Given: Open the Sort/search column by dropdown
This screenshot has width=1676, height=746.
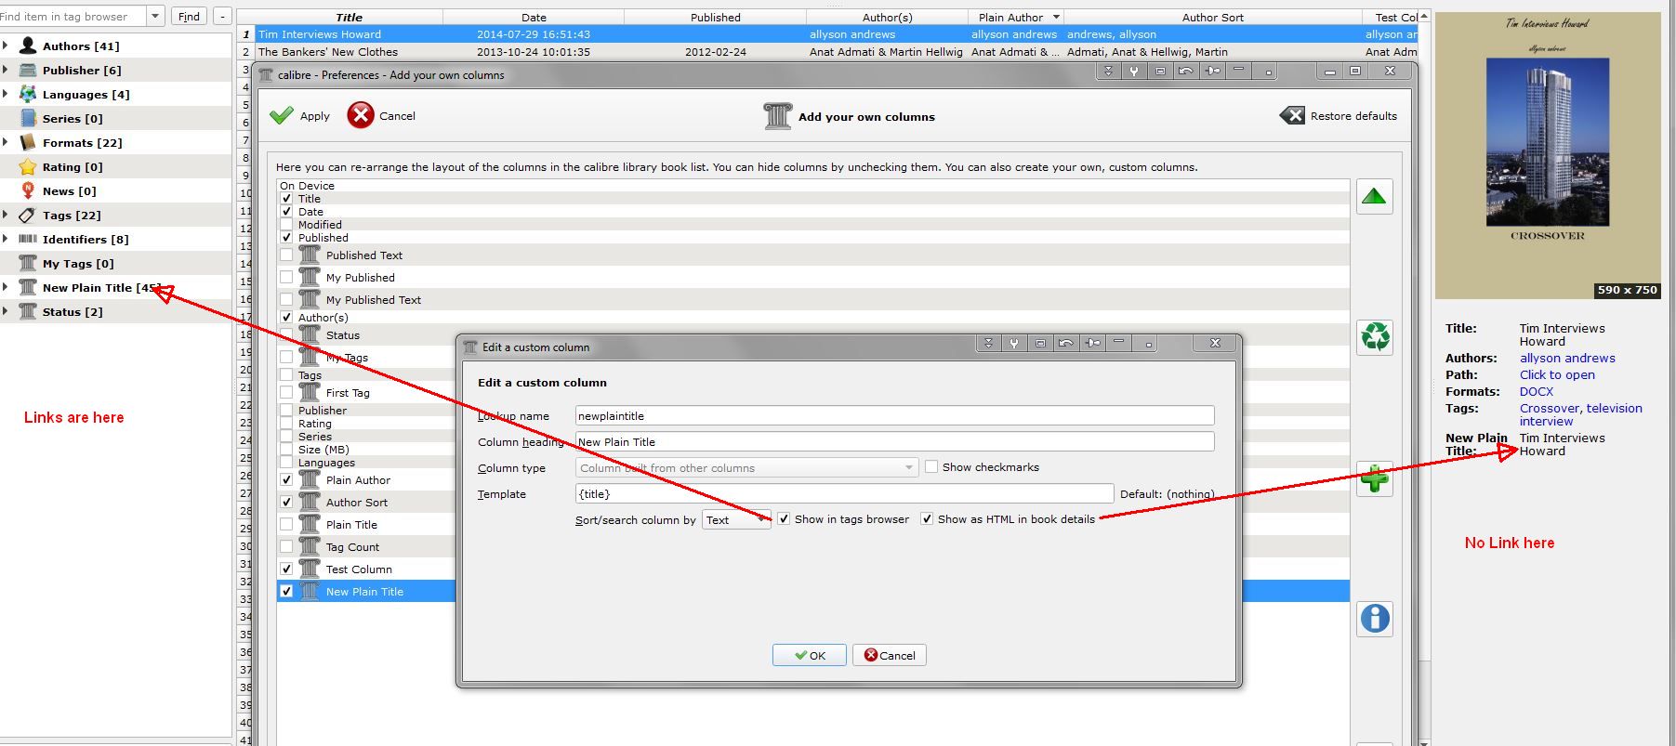Looking at the screenshot, I should coord(736,520).
